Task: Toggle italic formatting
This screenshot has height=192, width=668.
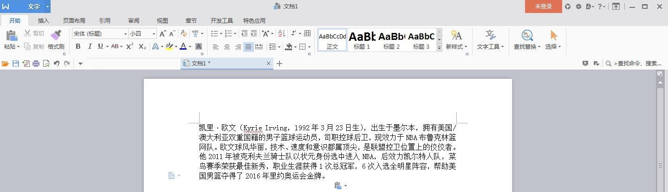Action: pyautogui.click(x=89, y=46)
